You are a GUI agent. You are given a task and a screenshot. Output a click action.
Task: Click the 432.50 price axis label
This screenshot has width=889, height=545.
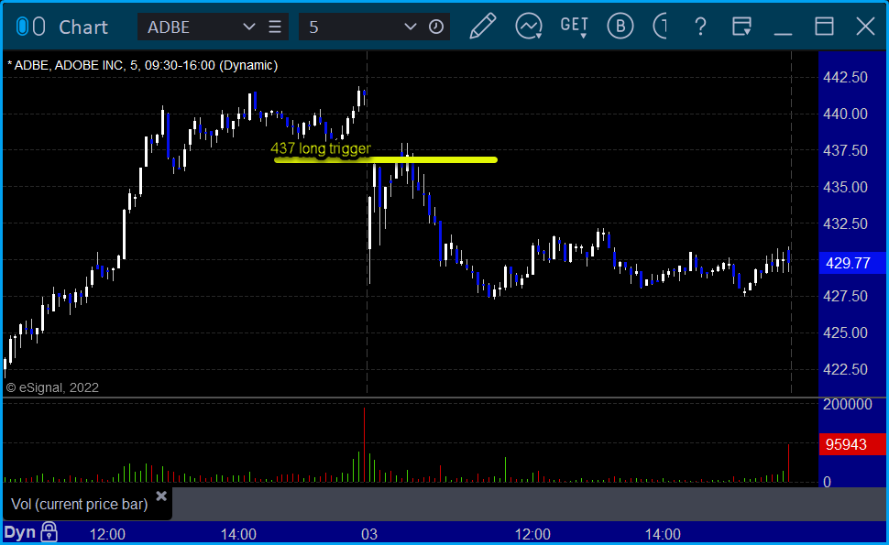point(845,223)
